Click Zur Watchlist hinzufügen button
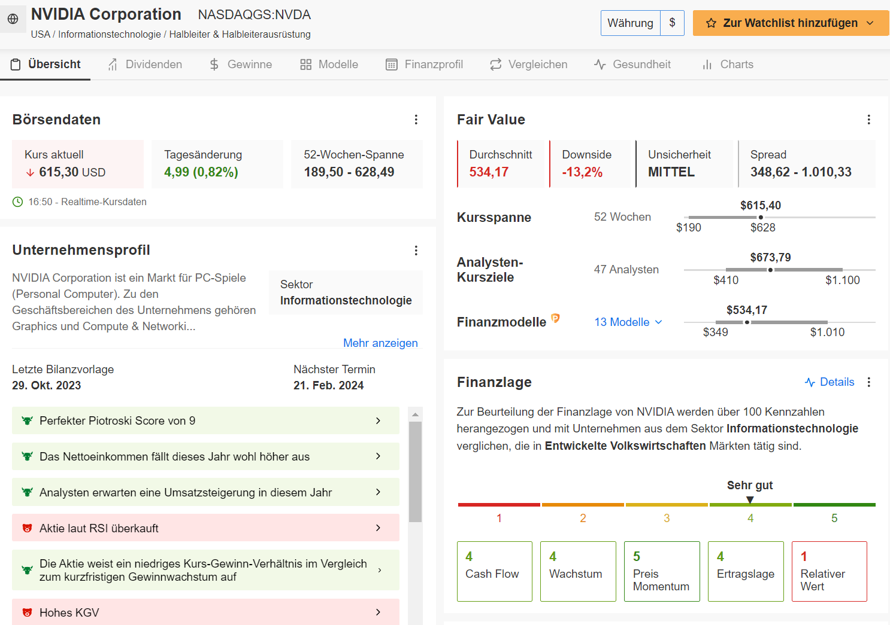Viewport: 890px width, 625px height. [791, 23]
